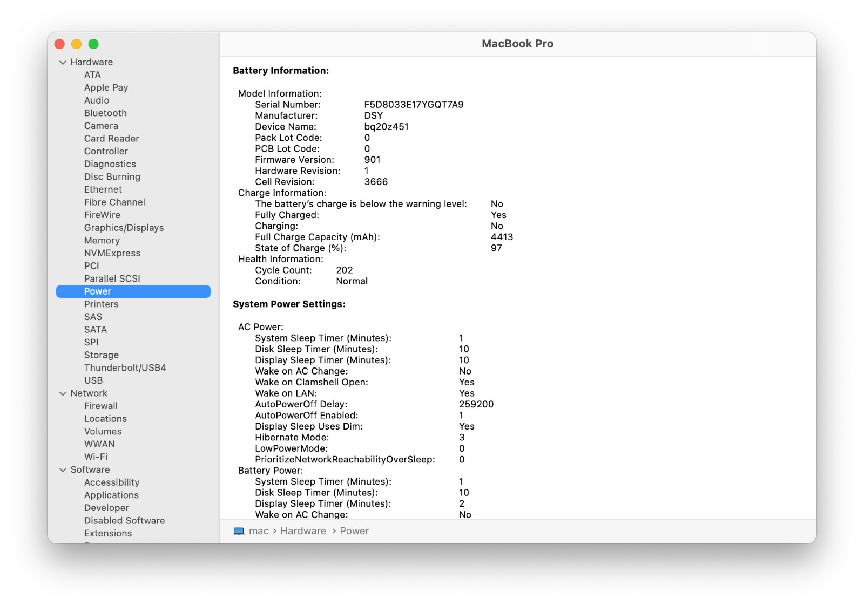Click the laptop icon in path bar
The image size is (864, 606).
238,531
